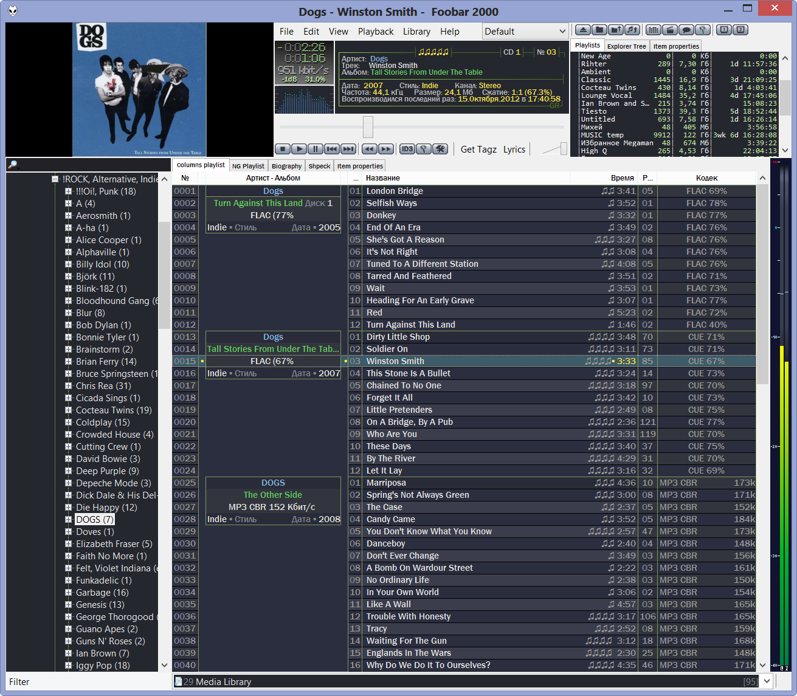Switch to the Biography tab
Screen dimensions: 797x696
tap(286, 166)
